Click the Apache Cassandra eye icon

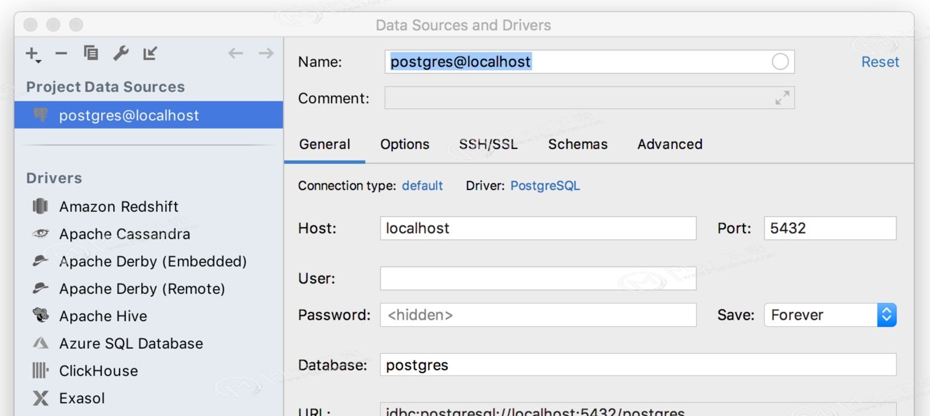41,233
